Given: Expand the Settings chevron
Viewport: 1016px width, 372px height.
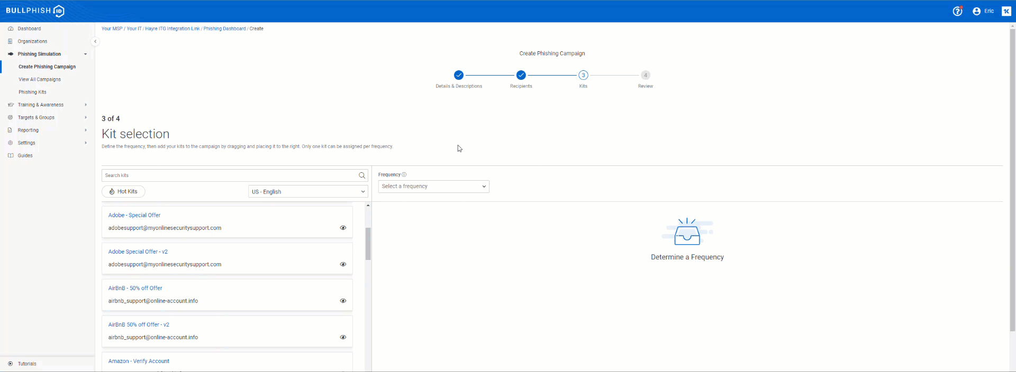Looking at the screenshot, I should tap(86, 143).
